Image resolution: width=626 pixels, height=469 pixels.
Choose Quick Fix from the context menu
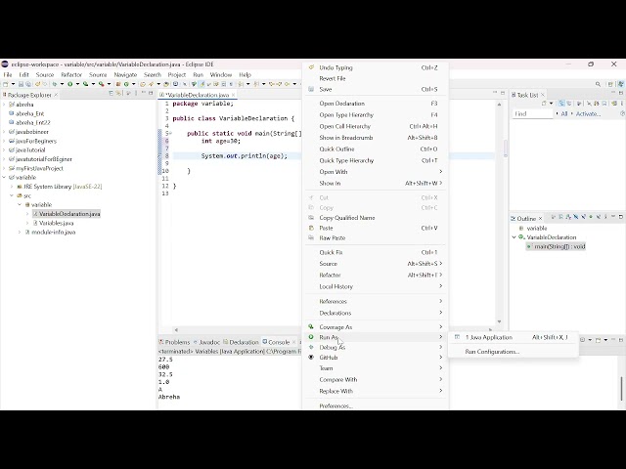tap(376, 252)
